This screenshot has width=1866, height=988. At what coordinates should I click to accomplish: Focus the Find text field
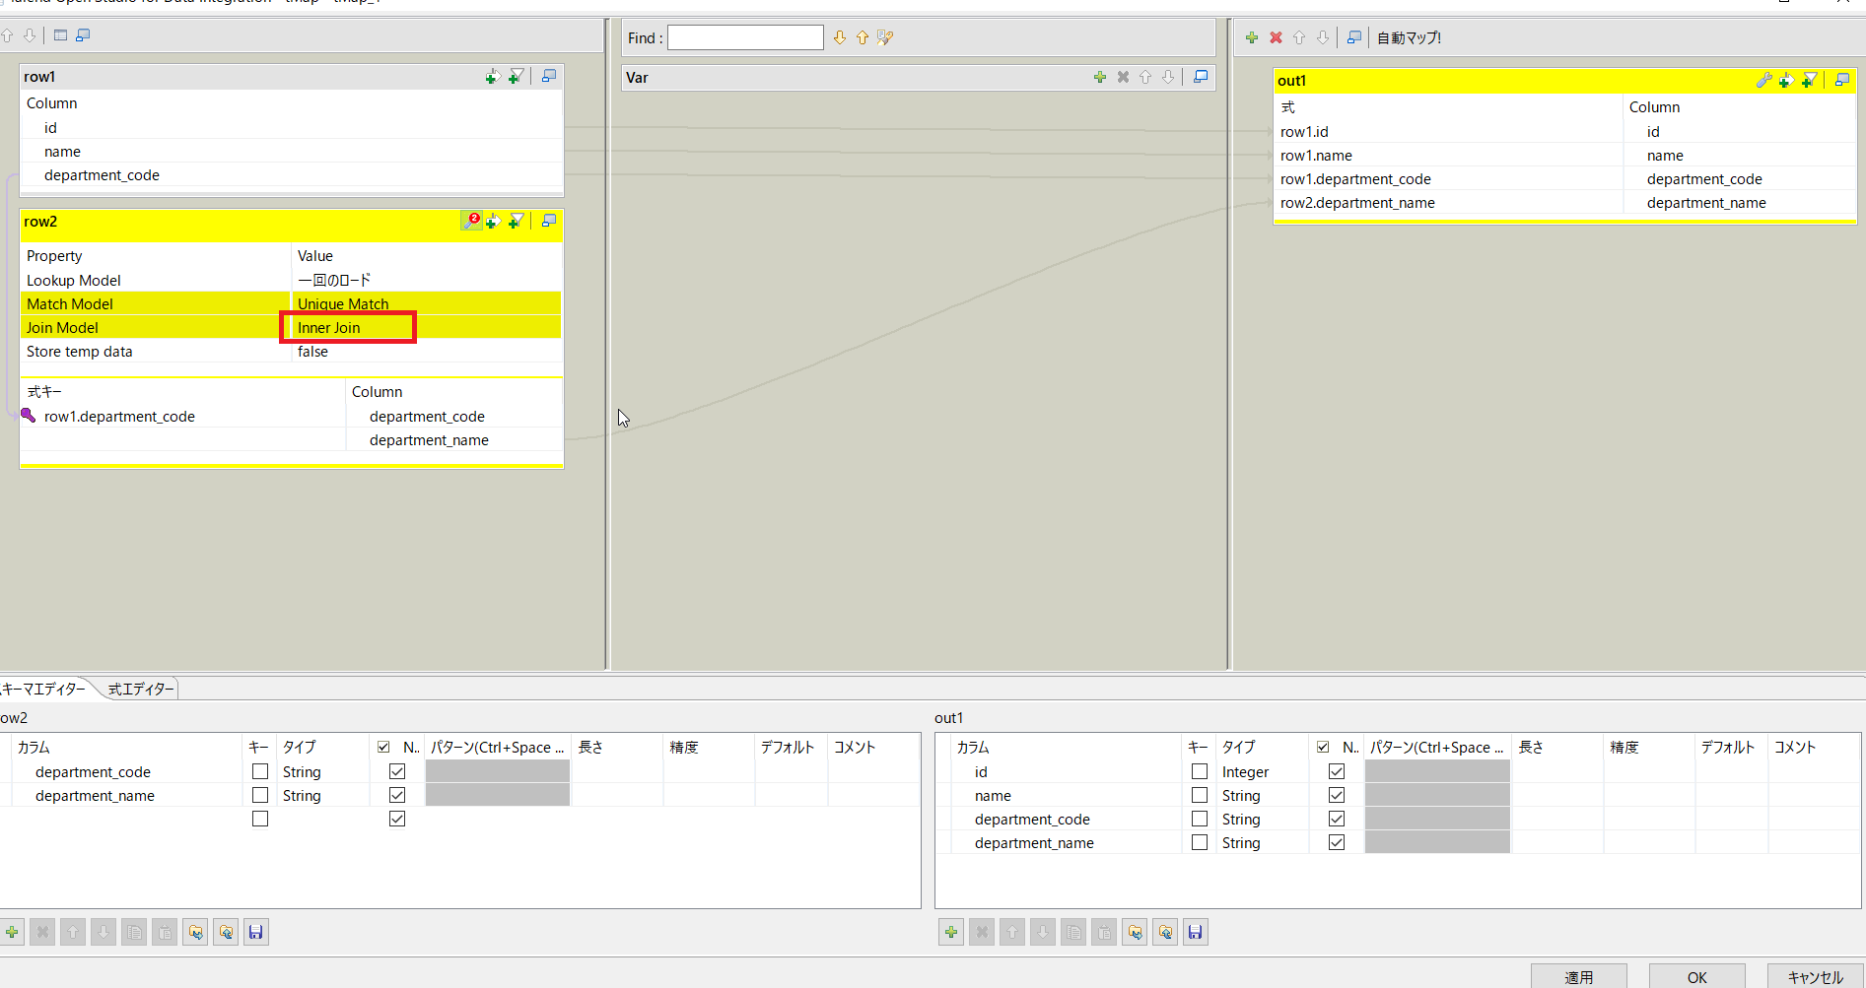(x=745, y=37)
